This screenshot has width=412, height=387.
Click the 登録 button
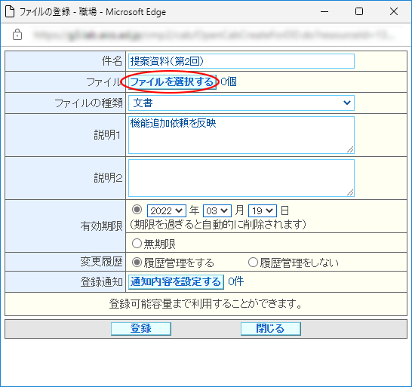tap(141, 329)
